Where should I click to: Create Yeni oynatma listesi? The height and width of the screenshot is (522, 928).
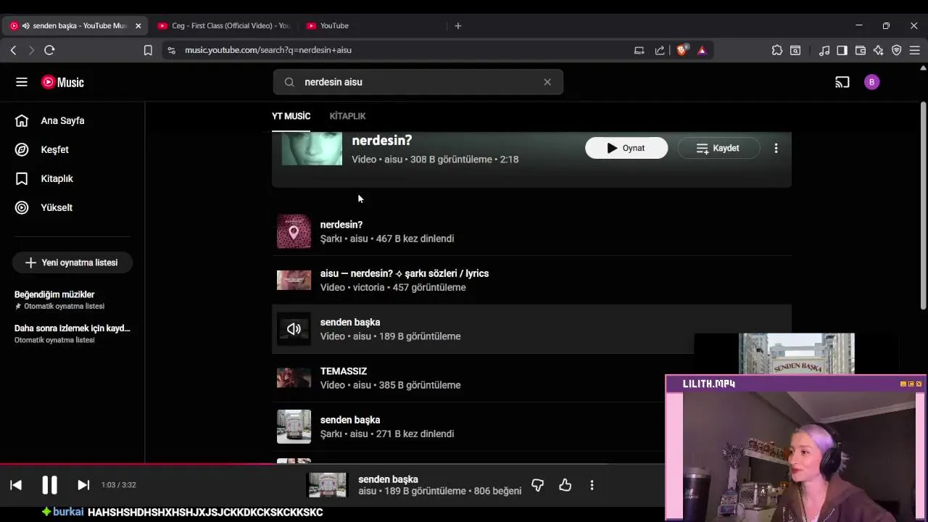point(72,262)
